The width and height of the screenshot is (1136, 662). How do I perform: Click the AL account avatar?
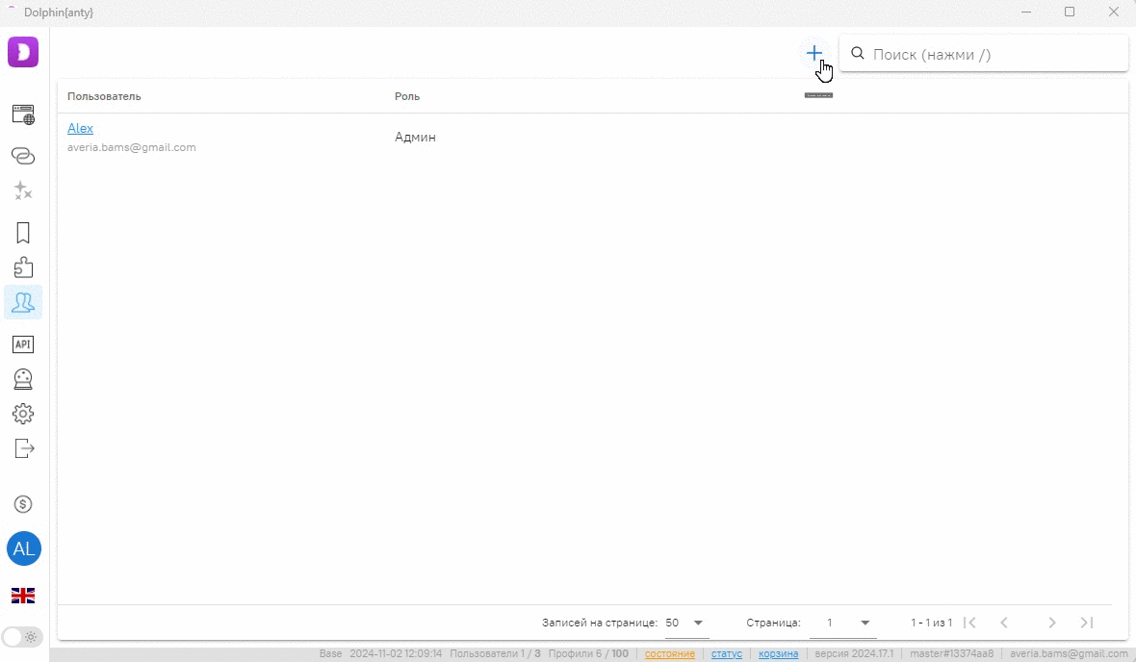pyautogui.click(x=23, y=549)
